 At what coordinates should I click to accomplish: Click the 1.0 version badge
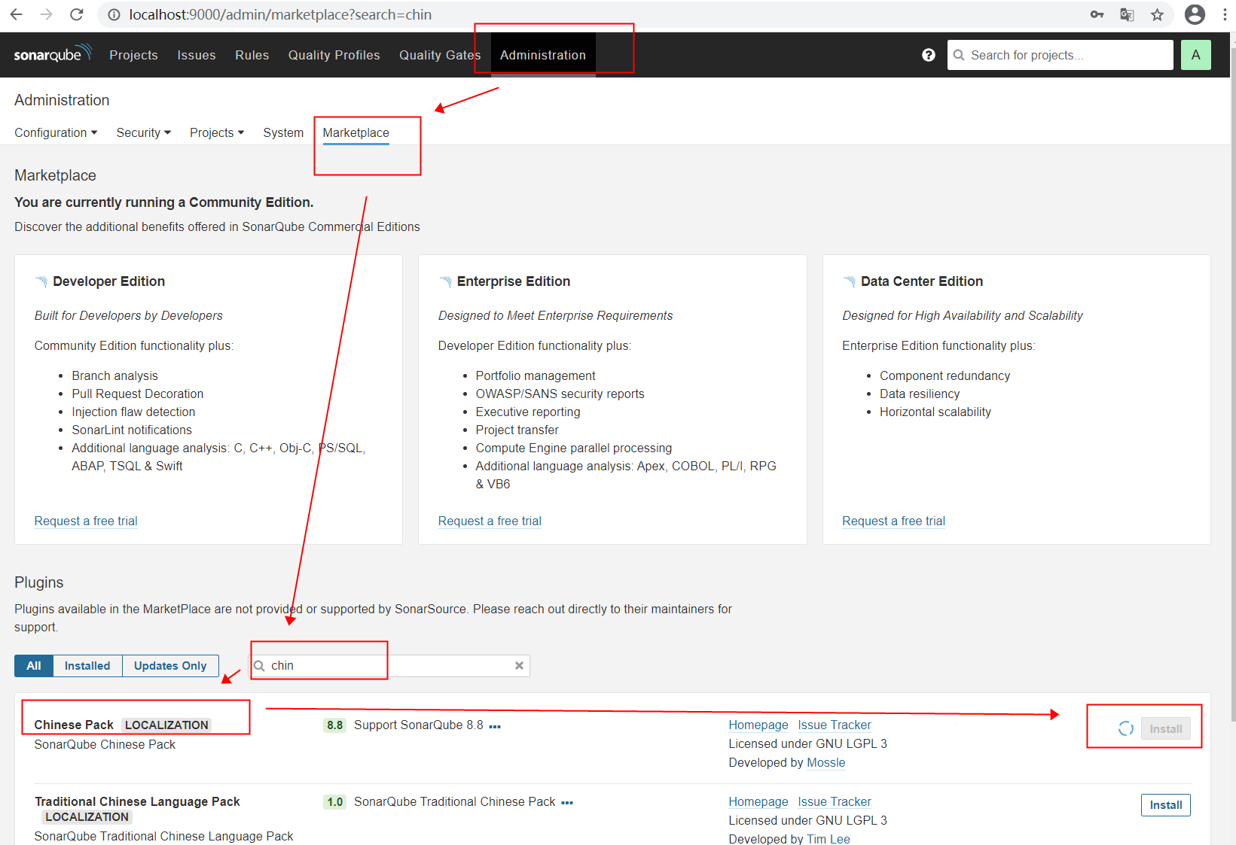334,802
